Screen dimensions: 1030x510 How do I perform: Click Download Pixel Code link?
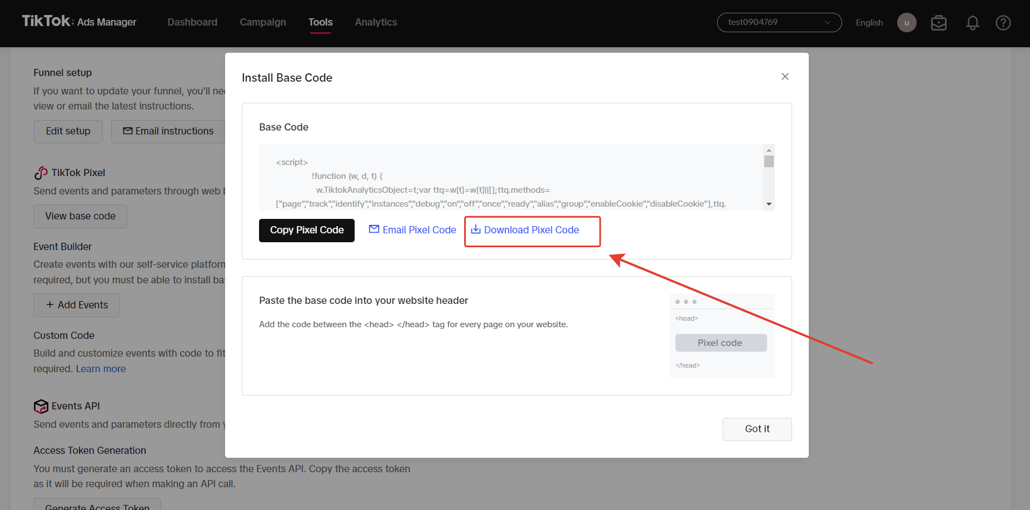[525, 230]
